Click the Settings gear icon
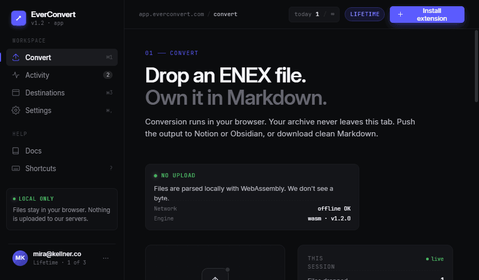Image resolution: width=479 pixels, height=280 pixels. [16, 110]
